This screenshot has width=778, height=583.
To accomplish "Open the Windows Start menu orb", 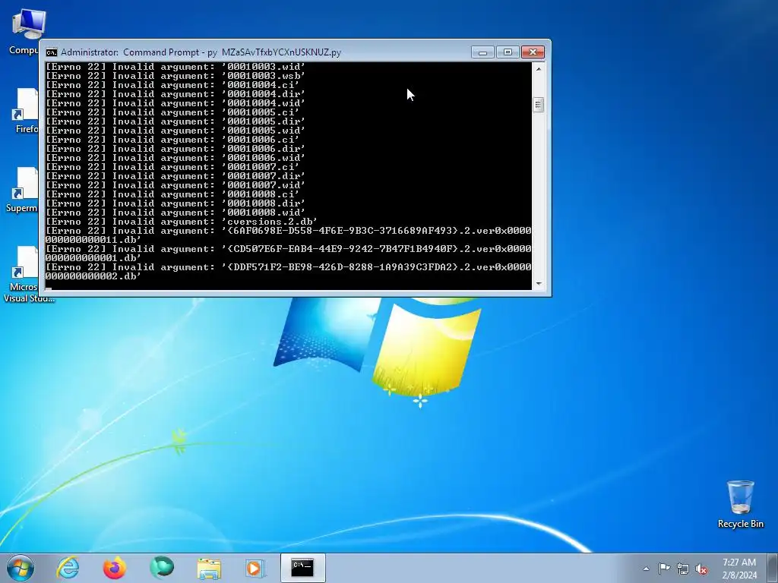I will click(21, 568).
